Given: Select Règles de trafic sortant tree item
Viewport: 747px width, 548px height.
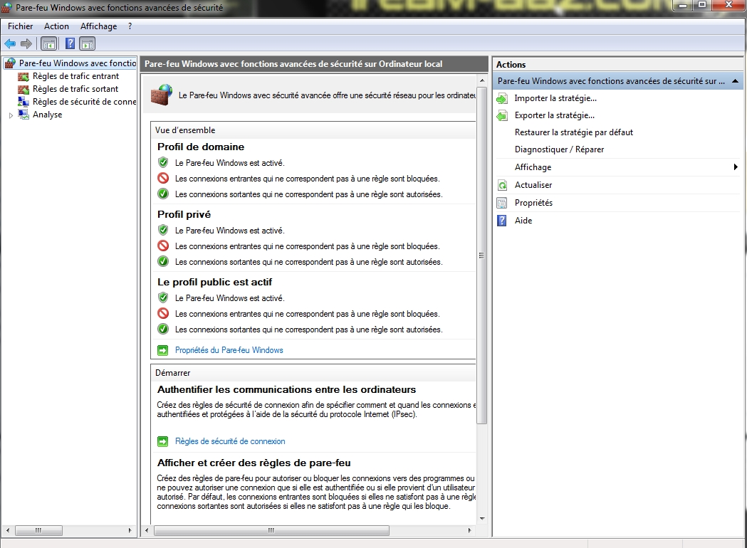Looking at the screenshot, I should tap(75, 89).
